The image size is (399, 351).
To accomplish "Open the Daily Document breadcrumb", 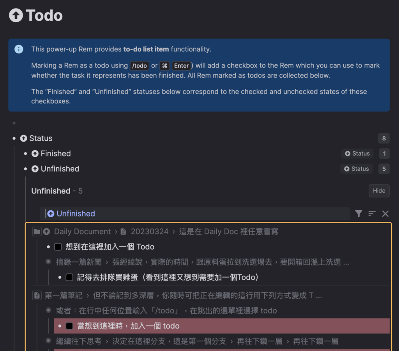I will point(82,232).
